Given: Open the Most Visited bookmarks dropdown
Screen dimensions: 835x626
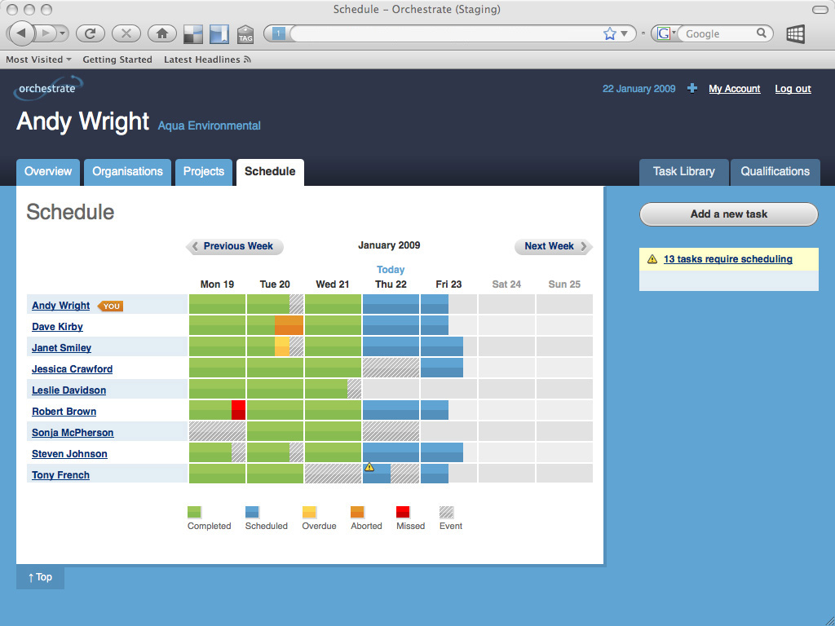Looking at the screenshot, I should click(x=38, y=60).
